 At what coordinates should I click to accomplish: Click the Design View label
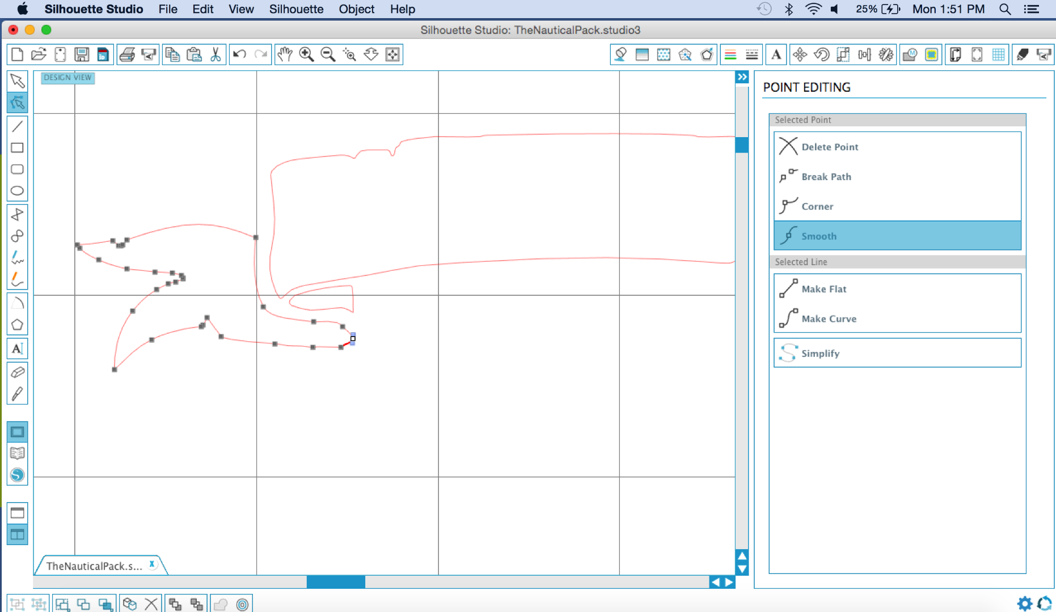click(67, 78)
